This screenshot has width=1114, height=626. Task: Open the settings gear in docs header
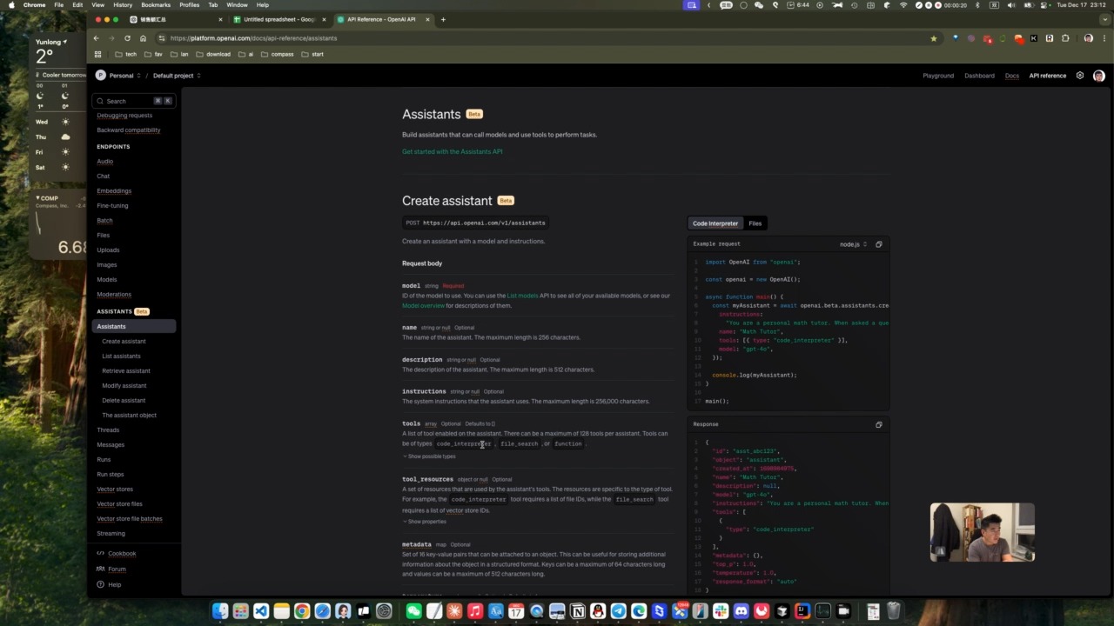click(x=1080, y=76)
